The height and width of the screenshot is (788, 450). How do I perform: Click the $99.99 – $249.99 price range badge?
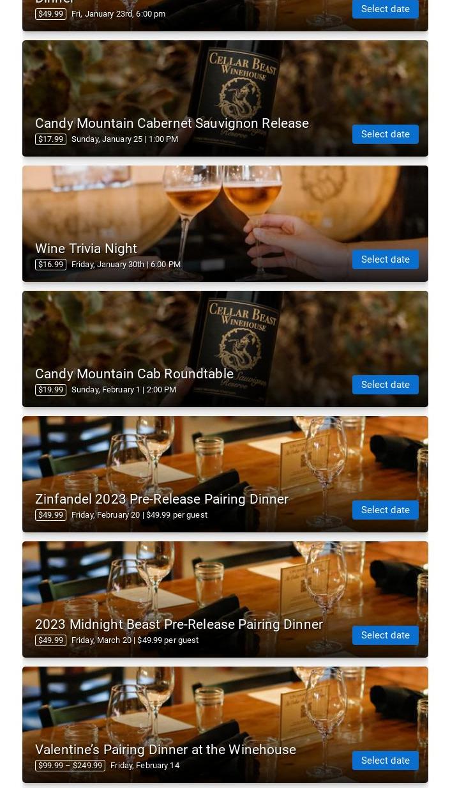click(70, 766)
